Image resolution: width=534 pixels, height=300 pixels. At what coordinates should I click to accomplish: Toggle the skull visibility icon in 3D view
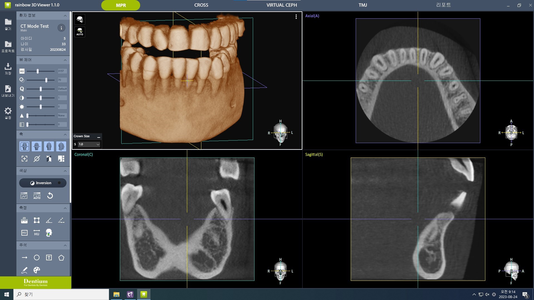80,19
